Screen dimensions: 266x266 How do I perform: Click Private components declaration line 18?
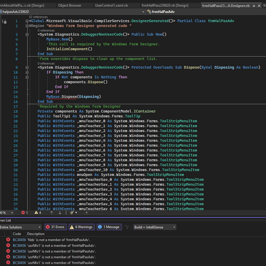(x=97, y=111)
